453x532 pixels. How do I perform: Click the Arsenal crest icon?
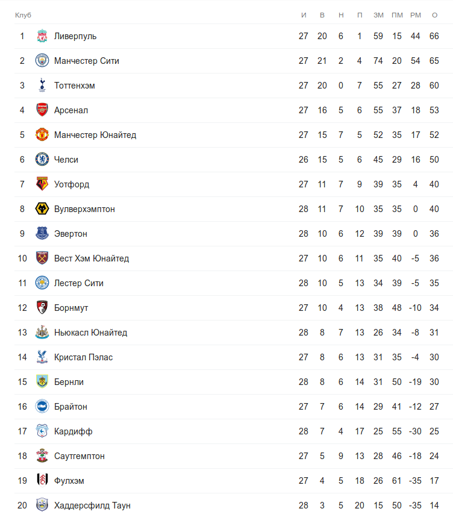click(x=42, y=110)
